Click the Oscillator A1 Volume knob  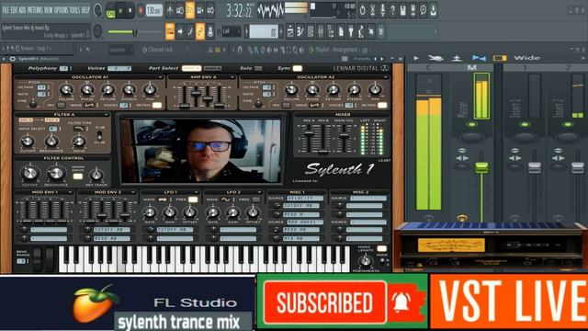[66, 90]
